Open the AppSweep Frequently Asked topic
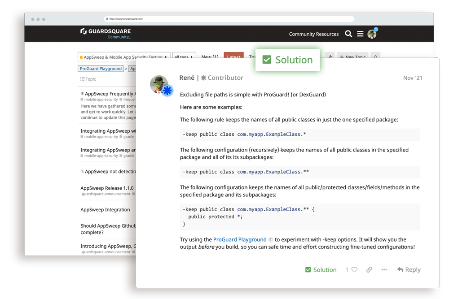The width and height of the screenshot is (449, 299). [110, 94]
